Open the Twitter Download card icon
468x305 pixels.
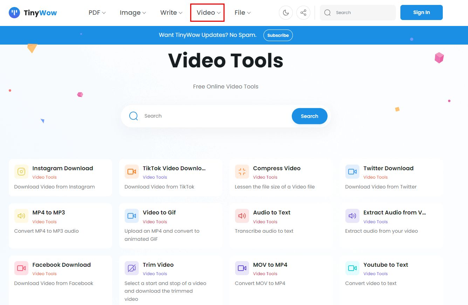click(x=352, y=172)
